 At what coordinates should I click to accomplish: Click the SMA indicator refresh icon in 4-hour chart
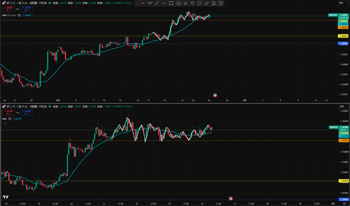[19, 15]
